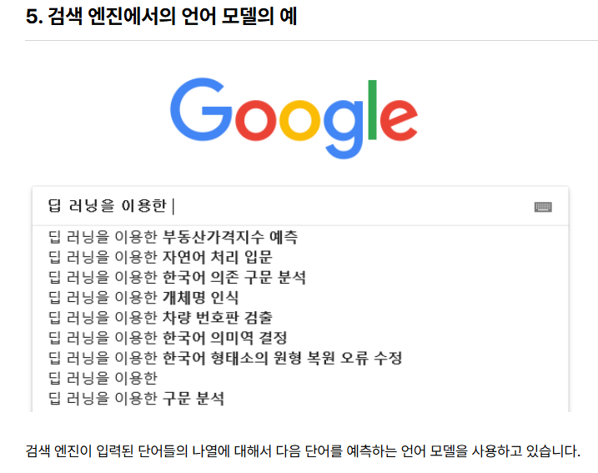Click the first red letter o in logo

coord(255,119)
